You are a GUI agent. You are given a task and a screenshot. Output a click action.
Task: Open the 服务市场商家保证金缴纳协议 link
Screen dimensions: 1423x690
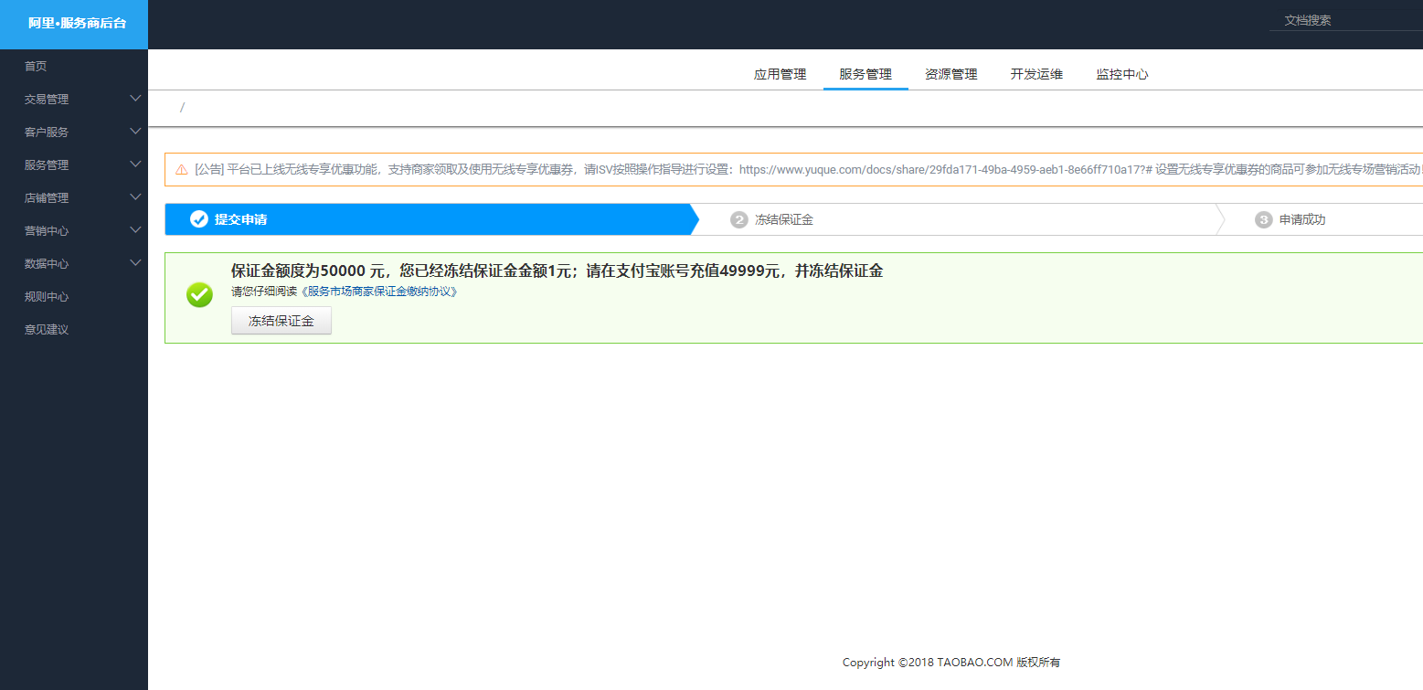click(x=378, y=292)
